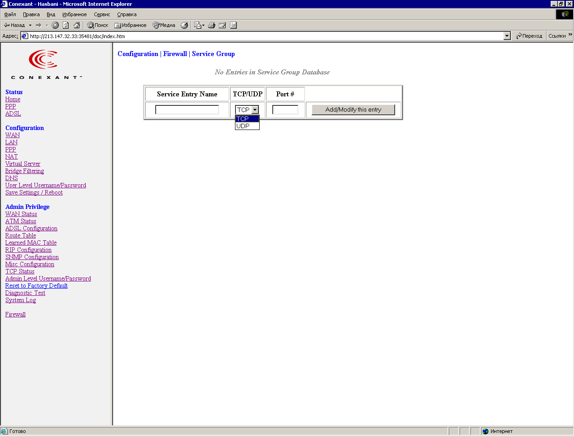Open the Избранное menu in the menu bar

click(74, 14)
